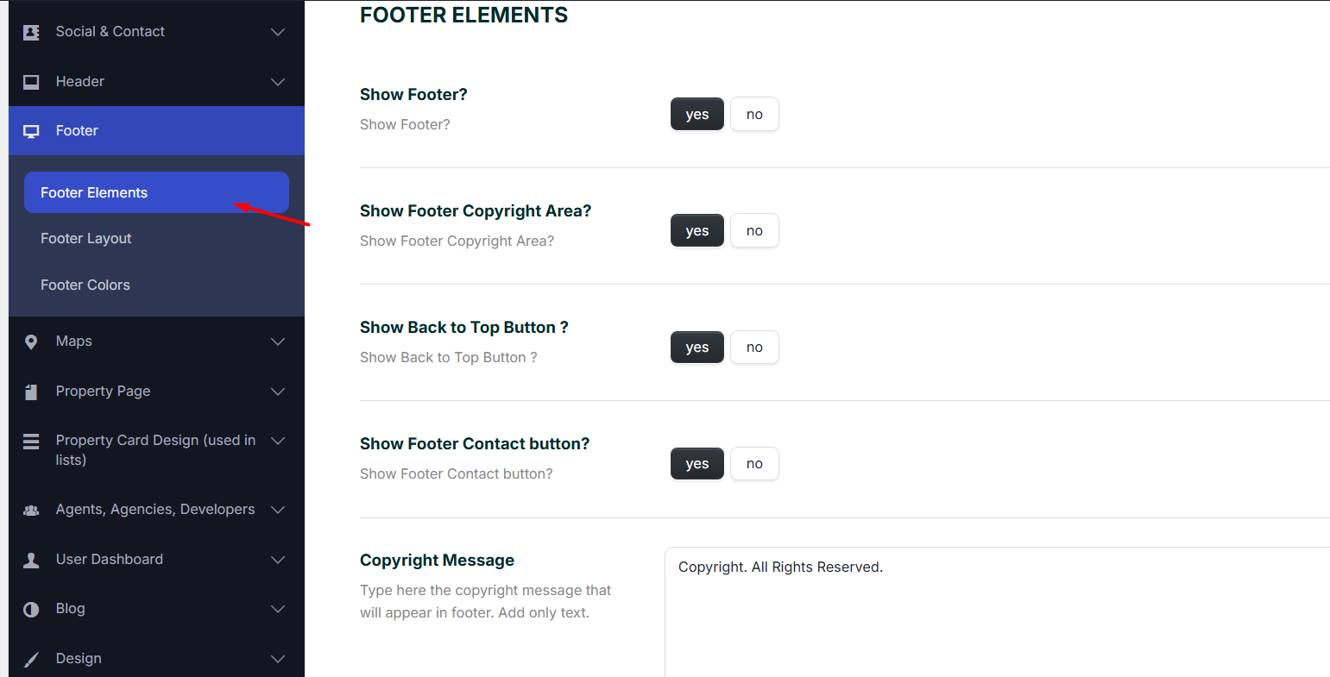Expand the Property Card Design section arrow
Image resolution: width=1330 pixels, height=677 pixels.
click(x=278, y=441)
